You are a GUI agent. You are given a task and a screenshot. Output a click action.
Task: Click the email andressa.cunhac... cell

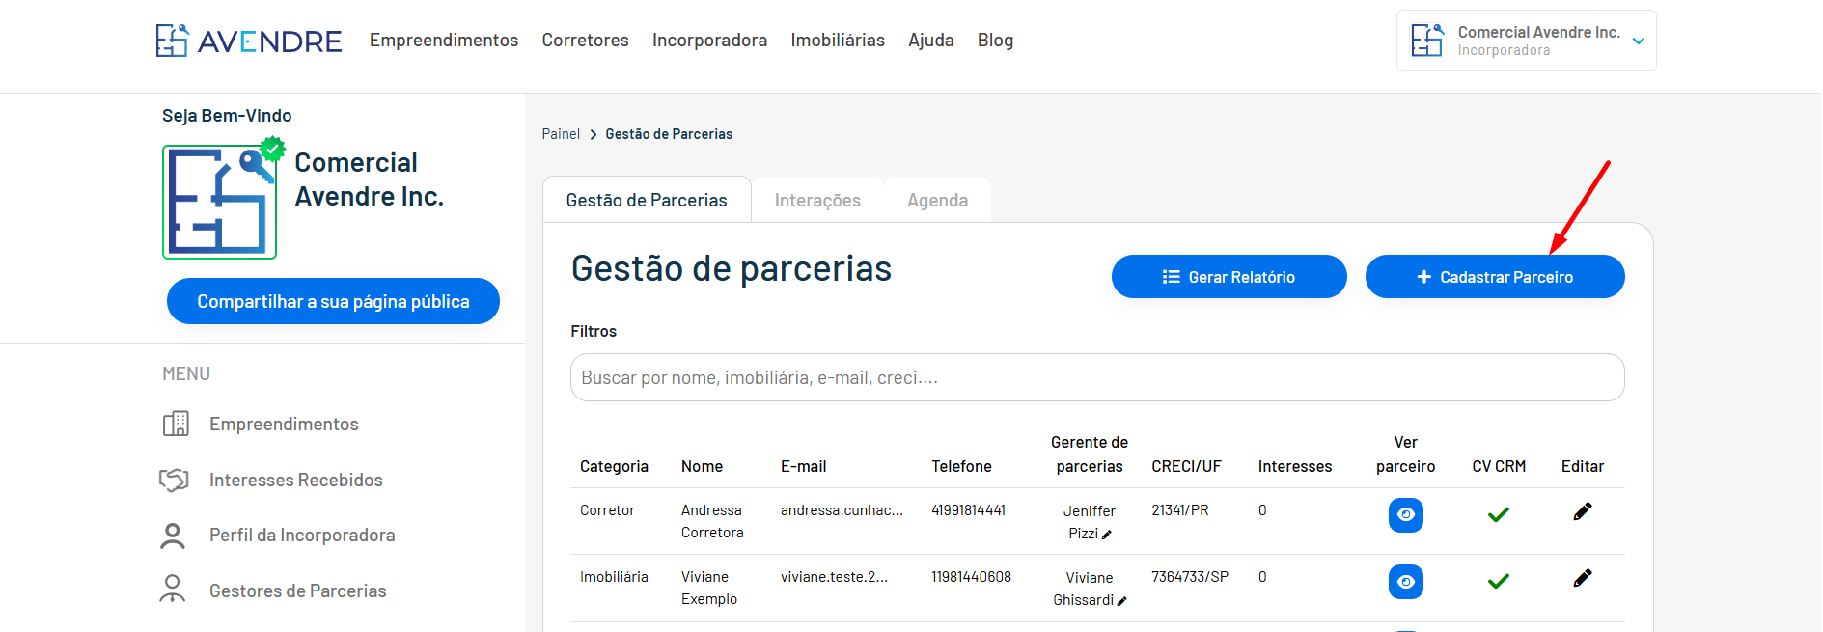842,510
